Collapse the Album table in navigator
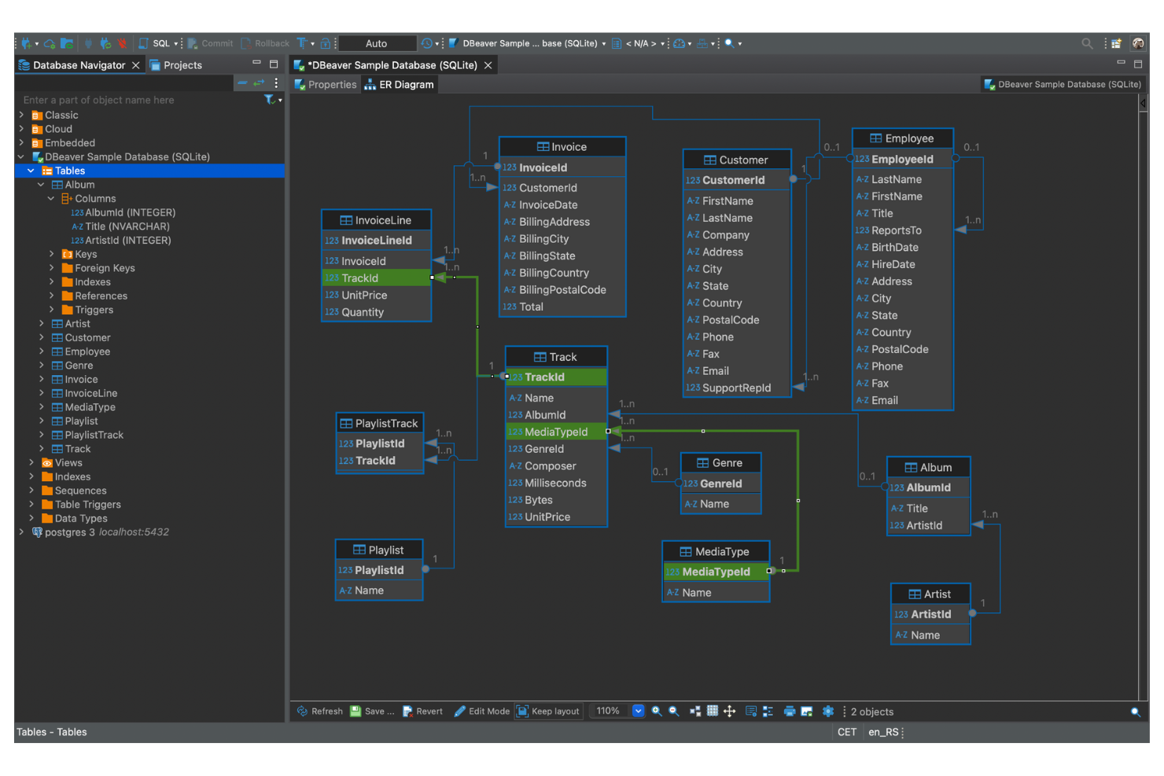This screenshot has height=776, width=1164. pyautogui.click(x=41, y=184)
